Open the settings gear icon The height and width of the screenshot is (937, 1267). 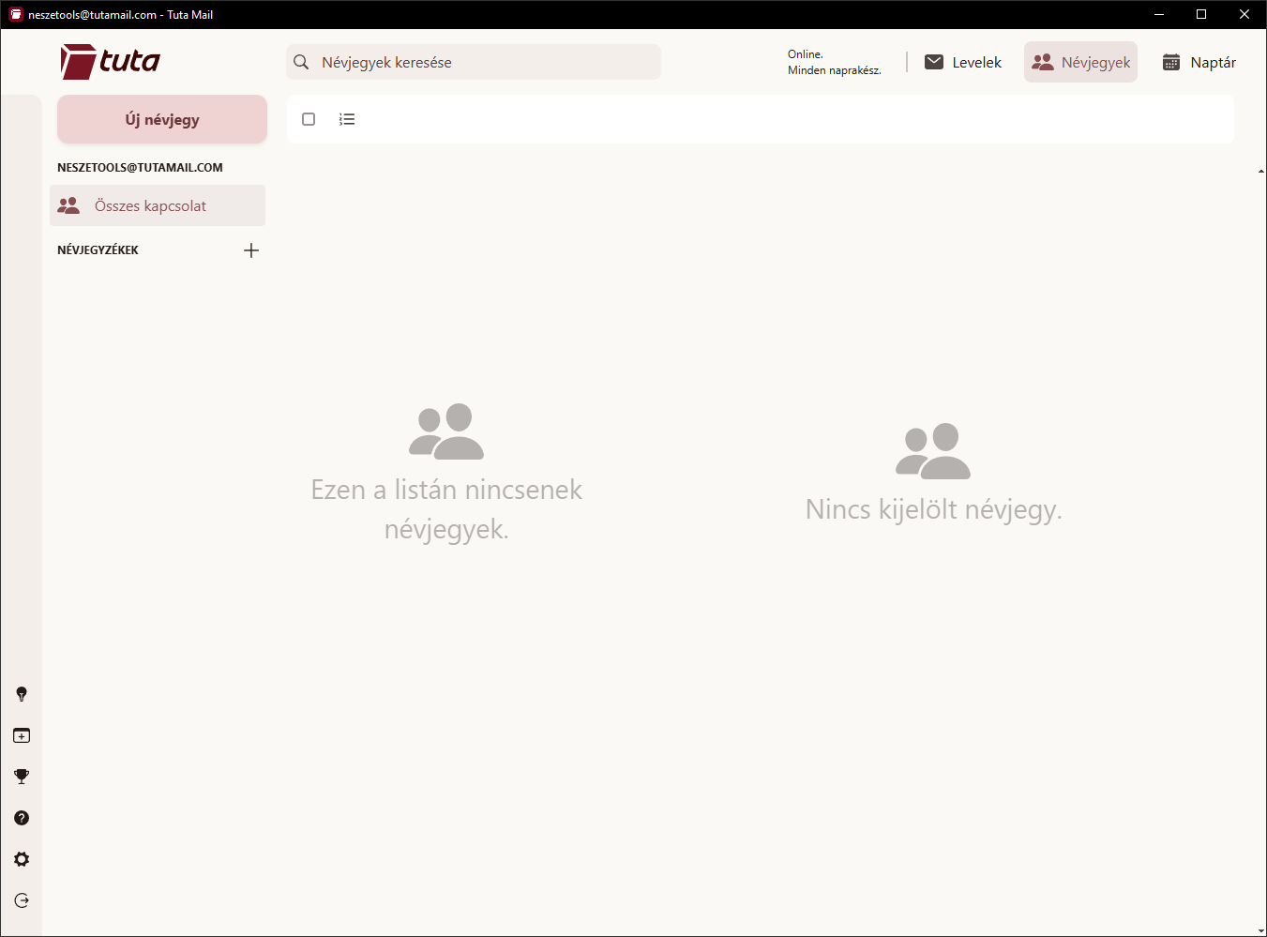21,858
